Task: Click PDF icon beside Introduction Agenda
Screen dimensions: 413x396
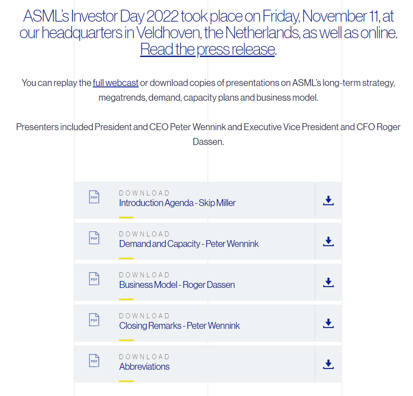Action: click(94, 197)
